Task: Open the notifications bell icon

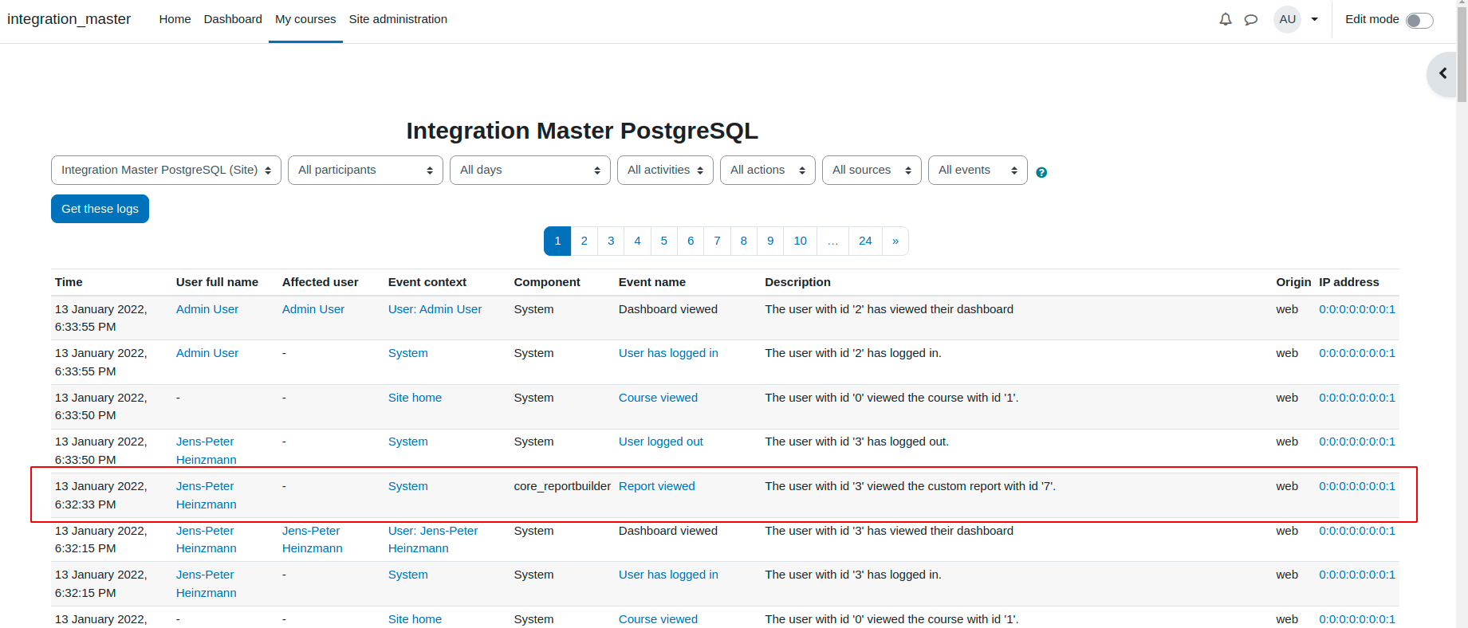Action: click(1226, 19)
